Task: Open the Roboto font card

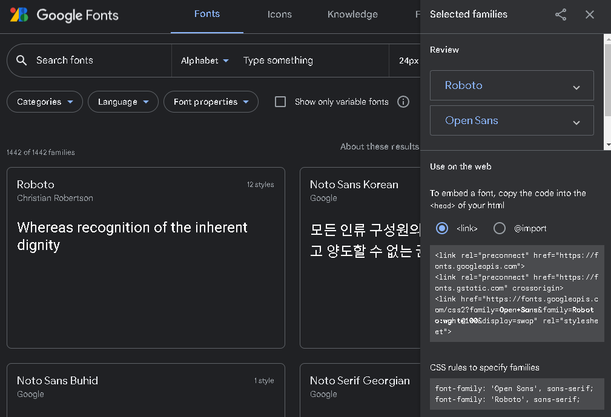Action: coord(146,258)
